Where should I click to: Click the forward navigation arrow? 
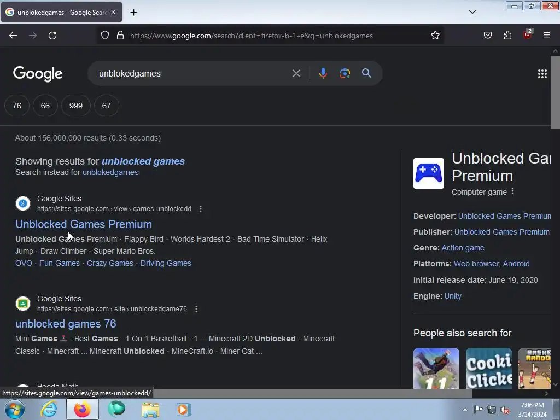point(33,36)
